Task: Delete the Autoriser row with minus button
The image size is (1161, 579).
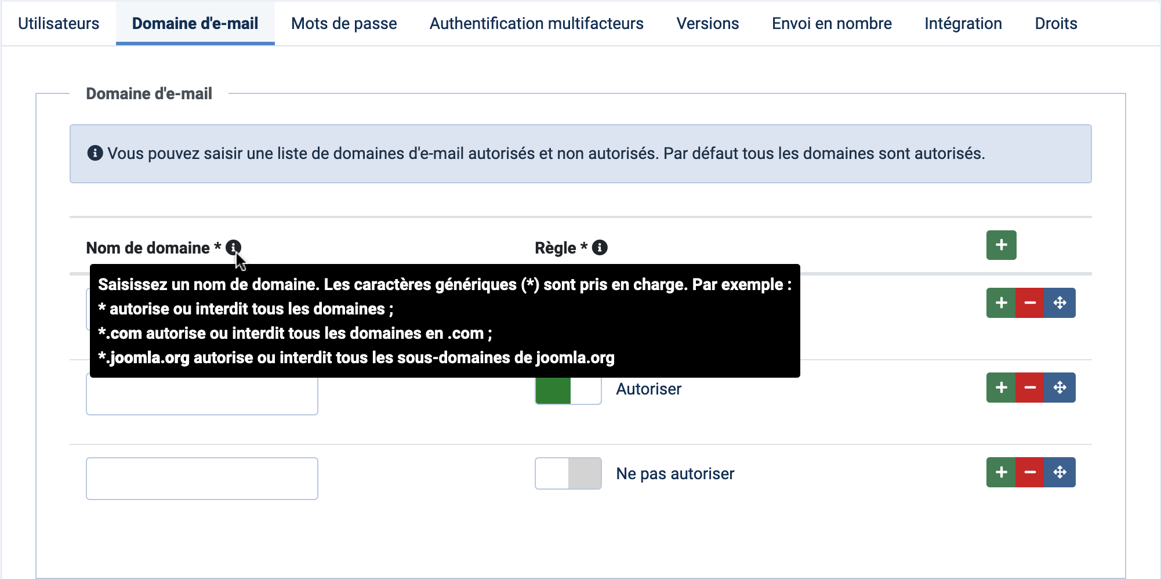Action: pos(1030,388)
